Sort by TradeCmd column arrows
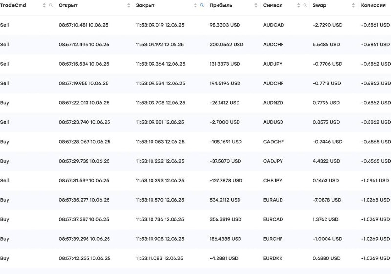391x274 pixels. [44, 5]
